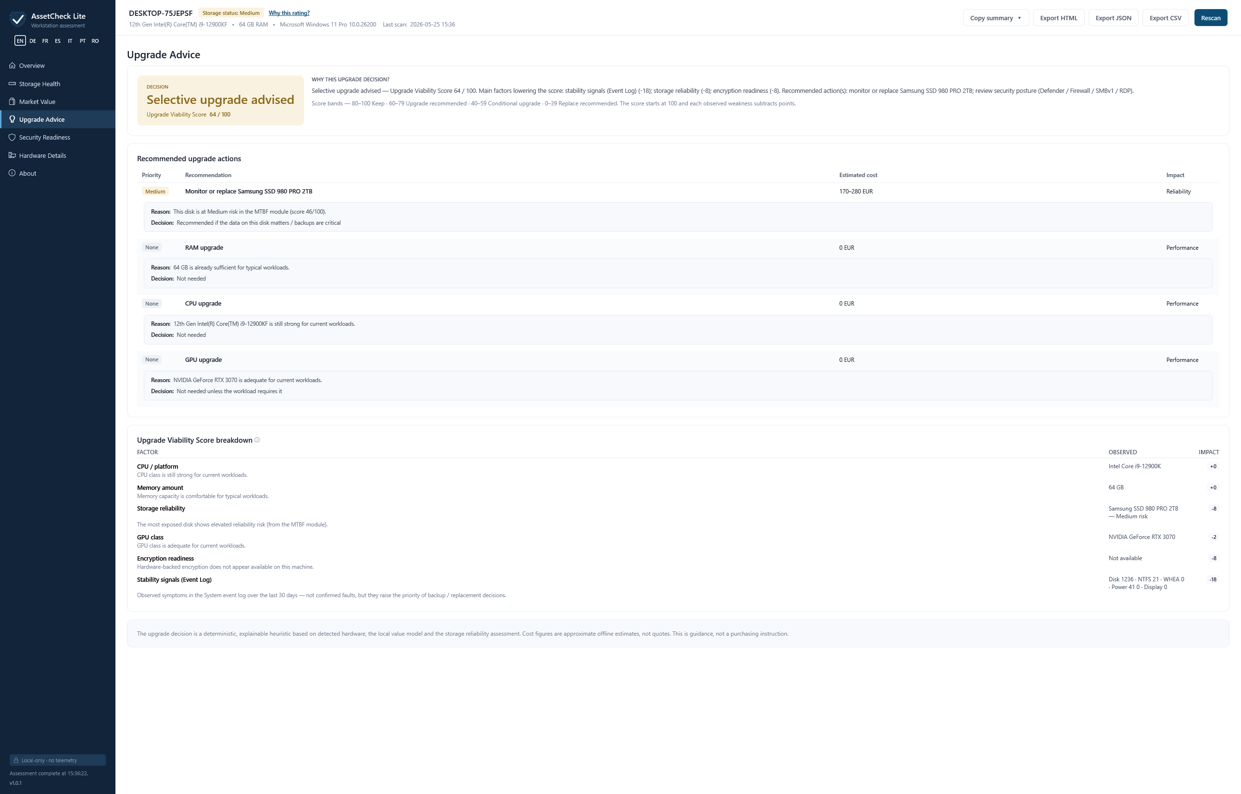This screenshot has width=1241, height=794.
Task: Open Hardware Details page
Action: tap(58, 155)
